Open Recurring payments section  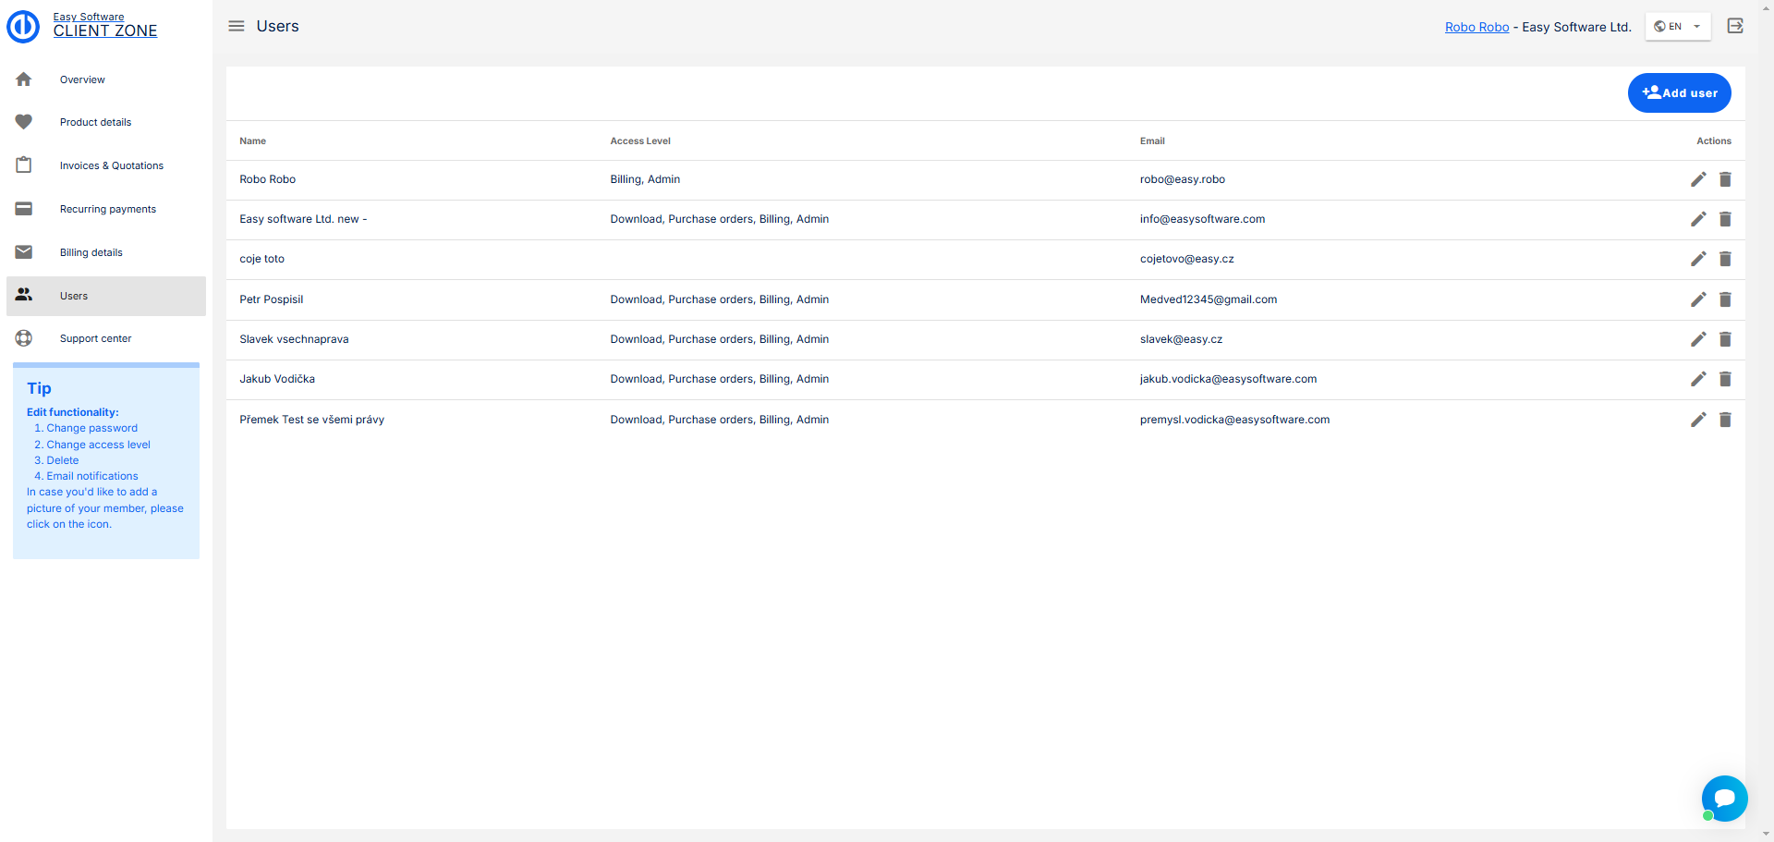107,209
